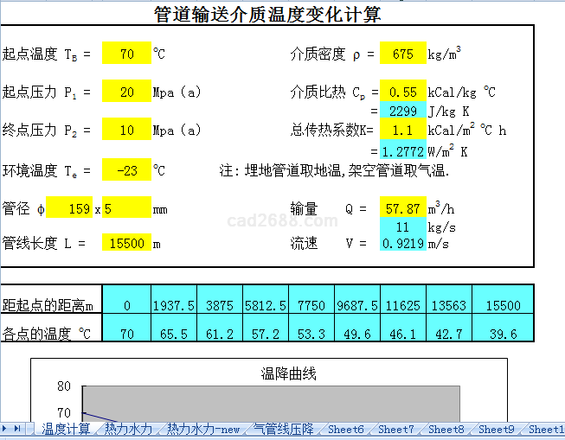The image size is (565, 440).
Task: Click the ambient temperature cell showing -23
Action: pos(126,170)
